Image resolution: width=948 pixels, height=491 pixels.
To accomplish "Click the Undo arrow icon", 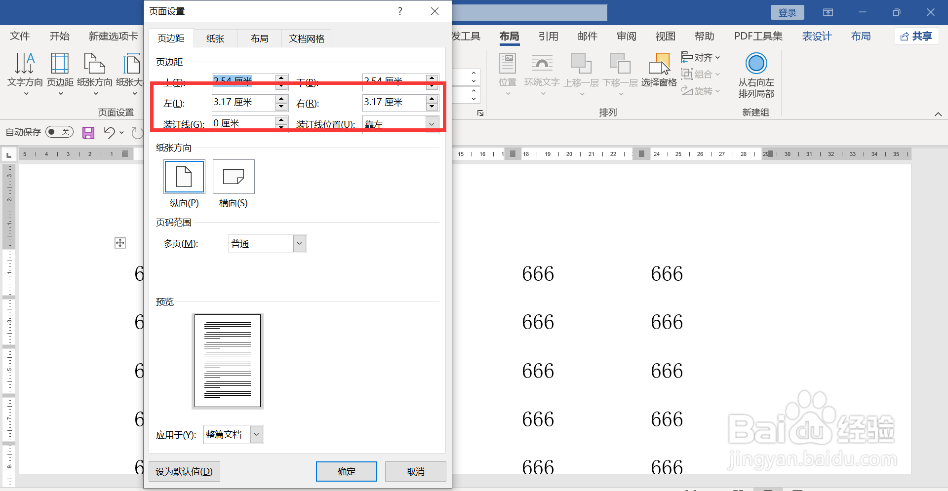I will coord(109,132).
